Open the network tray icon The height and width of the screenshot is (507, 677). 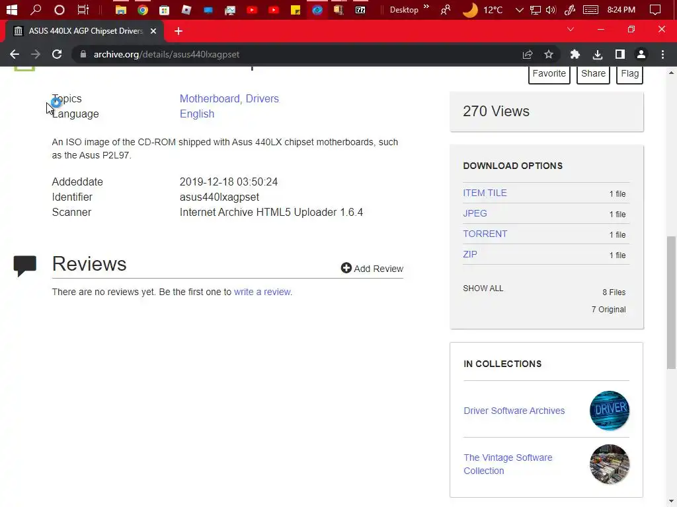click(x=536, y=9)
